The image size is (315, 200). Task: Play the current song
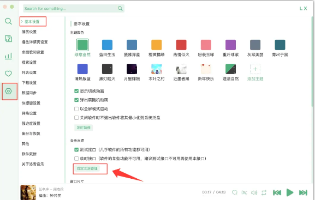click(x=290, y=192)
